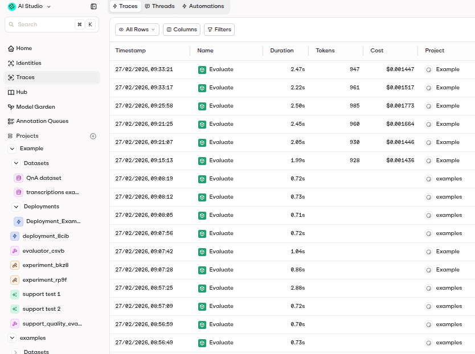Click the Search input field
This screenshot has height=354, width=475.
point(44,24)
